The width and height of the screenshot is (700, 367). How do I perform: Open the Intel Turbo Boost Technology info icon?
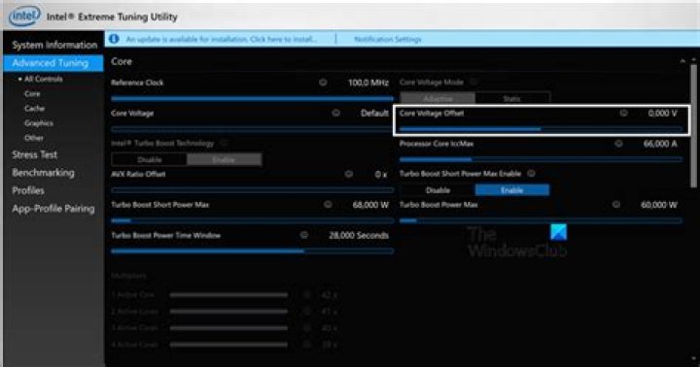[x=225, y=143]
